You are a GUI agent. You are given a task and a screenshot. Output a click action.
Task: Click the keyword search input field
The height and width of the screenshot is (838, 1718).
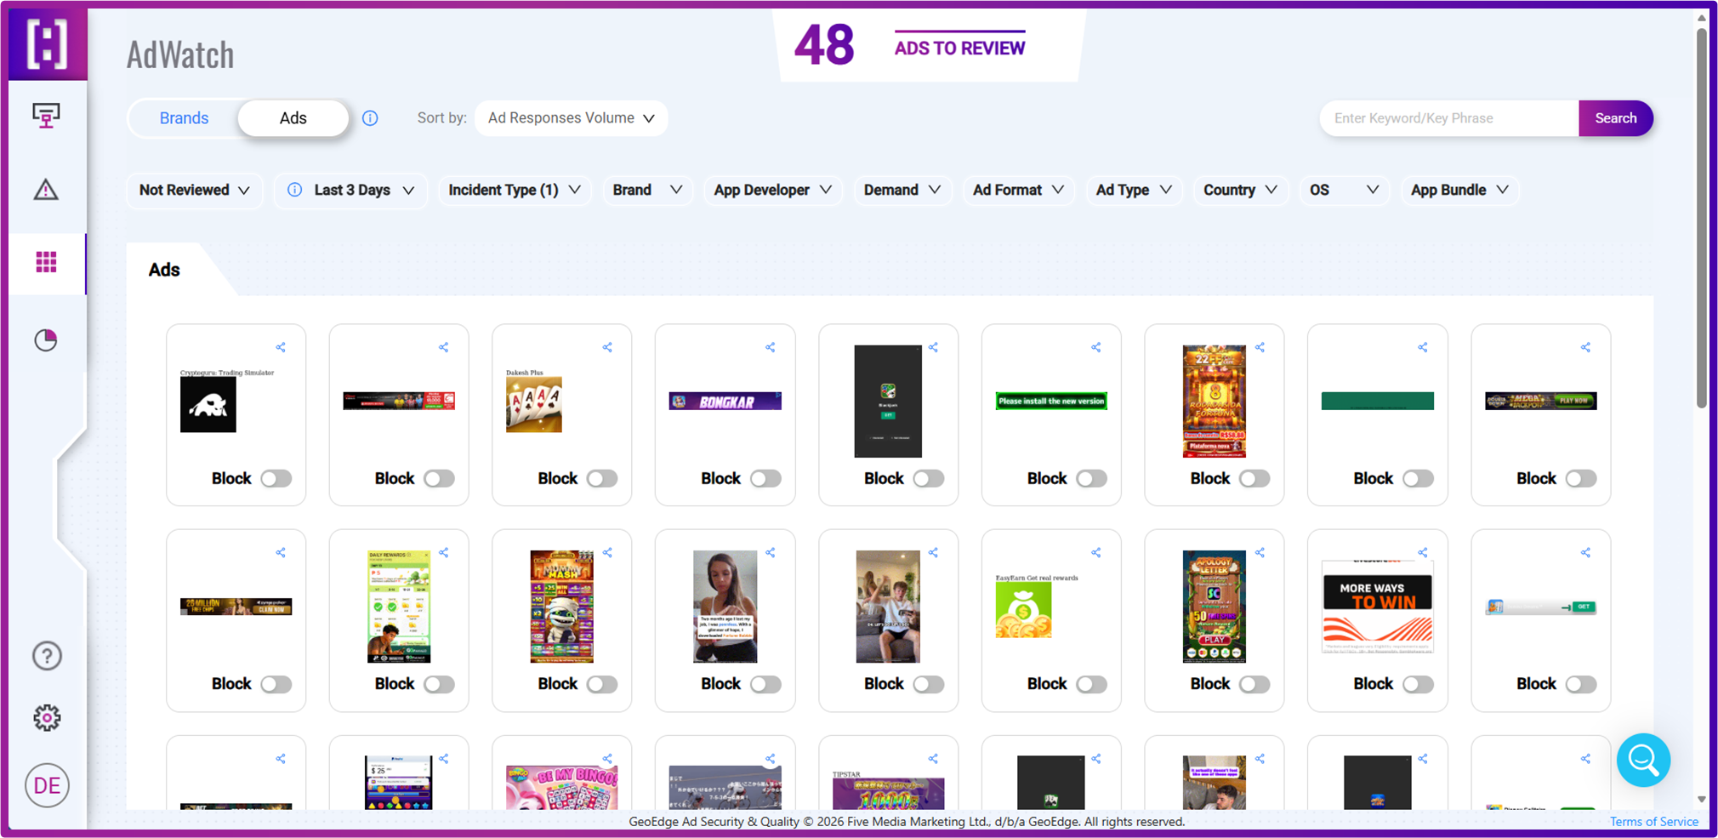[x=1448, y=118]
